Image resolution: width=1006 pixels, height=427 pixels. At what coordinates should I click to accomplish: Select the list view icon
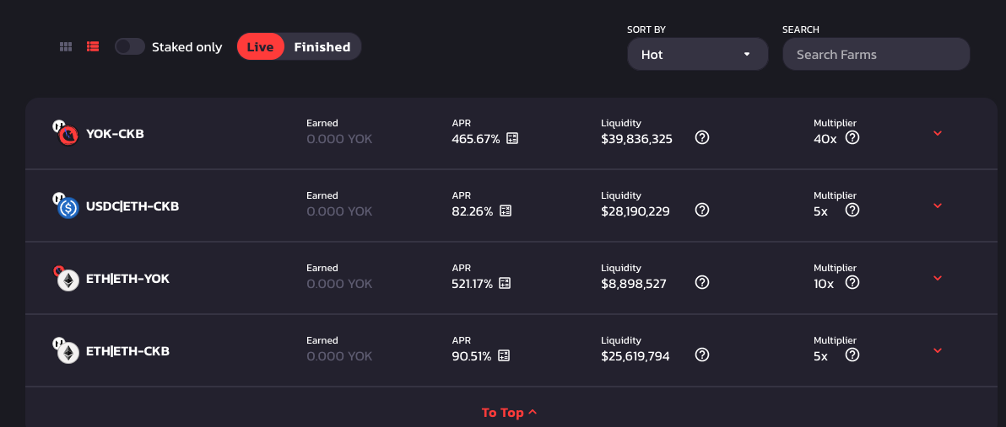pyautogui.click(x=92, y=46)
